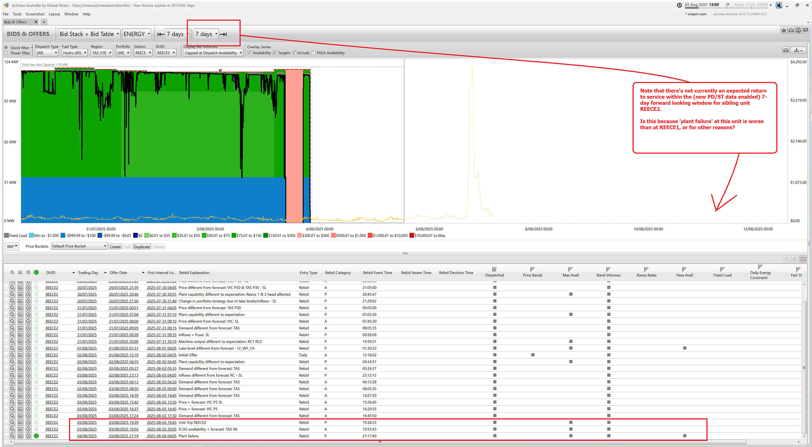Click the Duplicate price bucket button
Viewport: 812px width, 447px height.
coord(142,246)
